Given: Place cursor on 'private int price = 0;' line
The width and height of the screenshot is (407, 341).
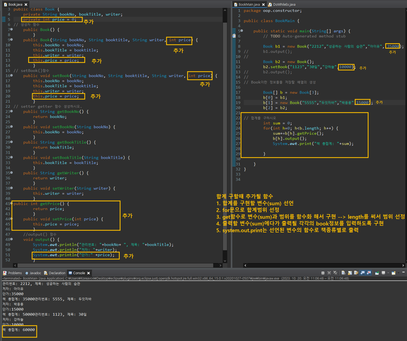Looking at the screenshot, I should (x=50, y=19).
